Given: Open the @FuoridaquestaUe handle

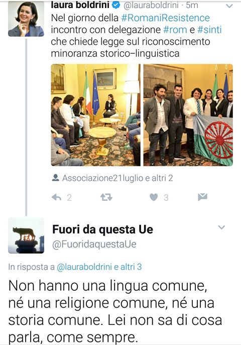Looking at the screenshot, I should pos(94,245).
